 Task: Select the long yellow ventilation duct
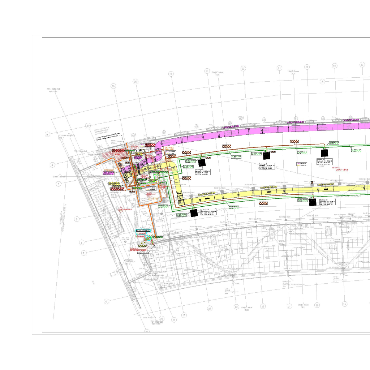point(275,190)
